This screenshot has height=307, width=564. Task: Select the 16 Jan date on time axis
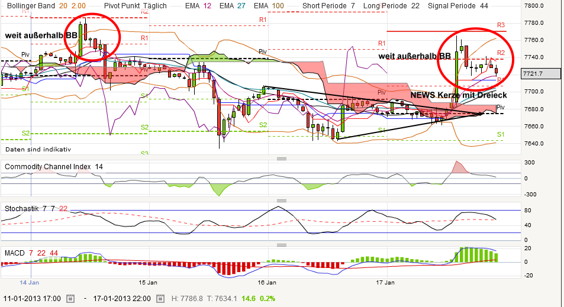point(267,283)
